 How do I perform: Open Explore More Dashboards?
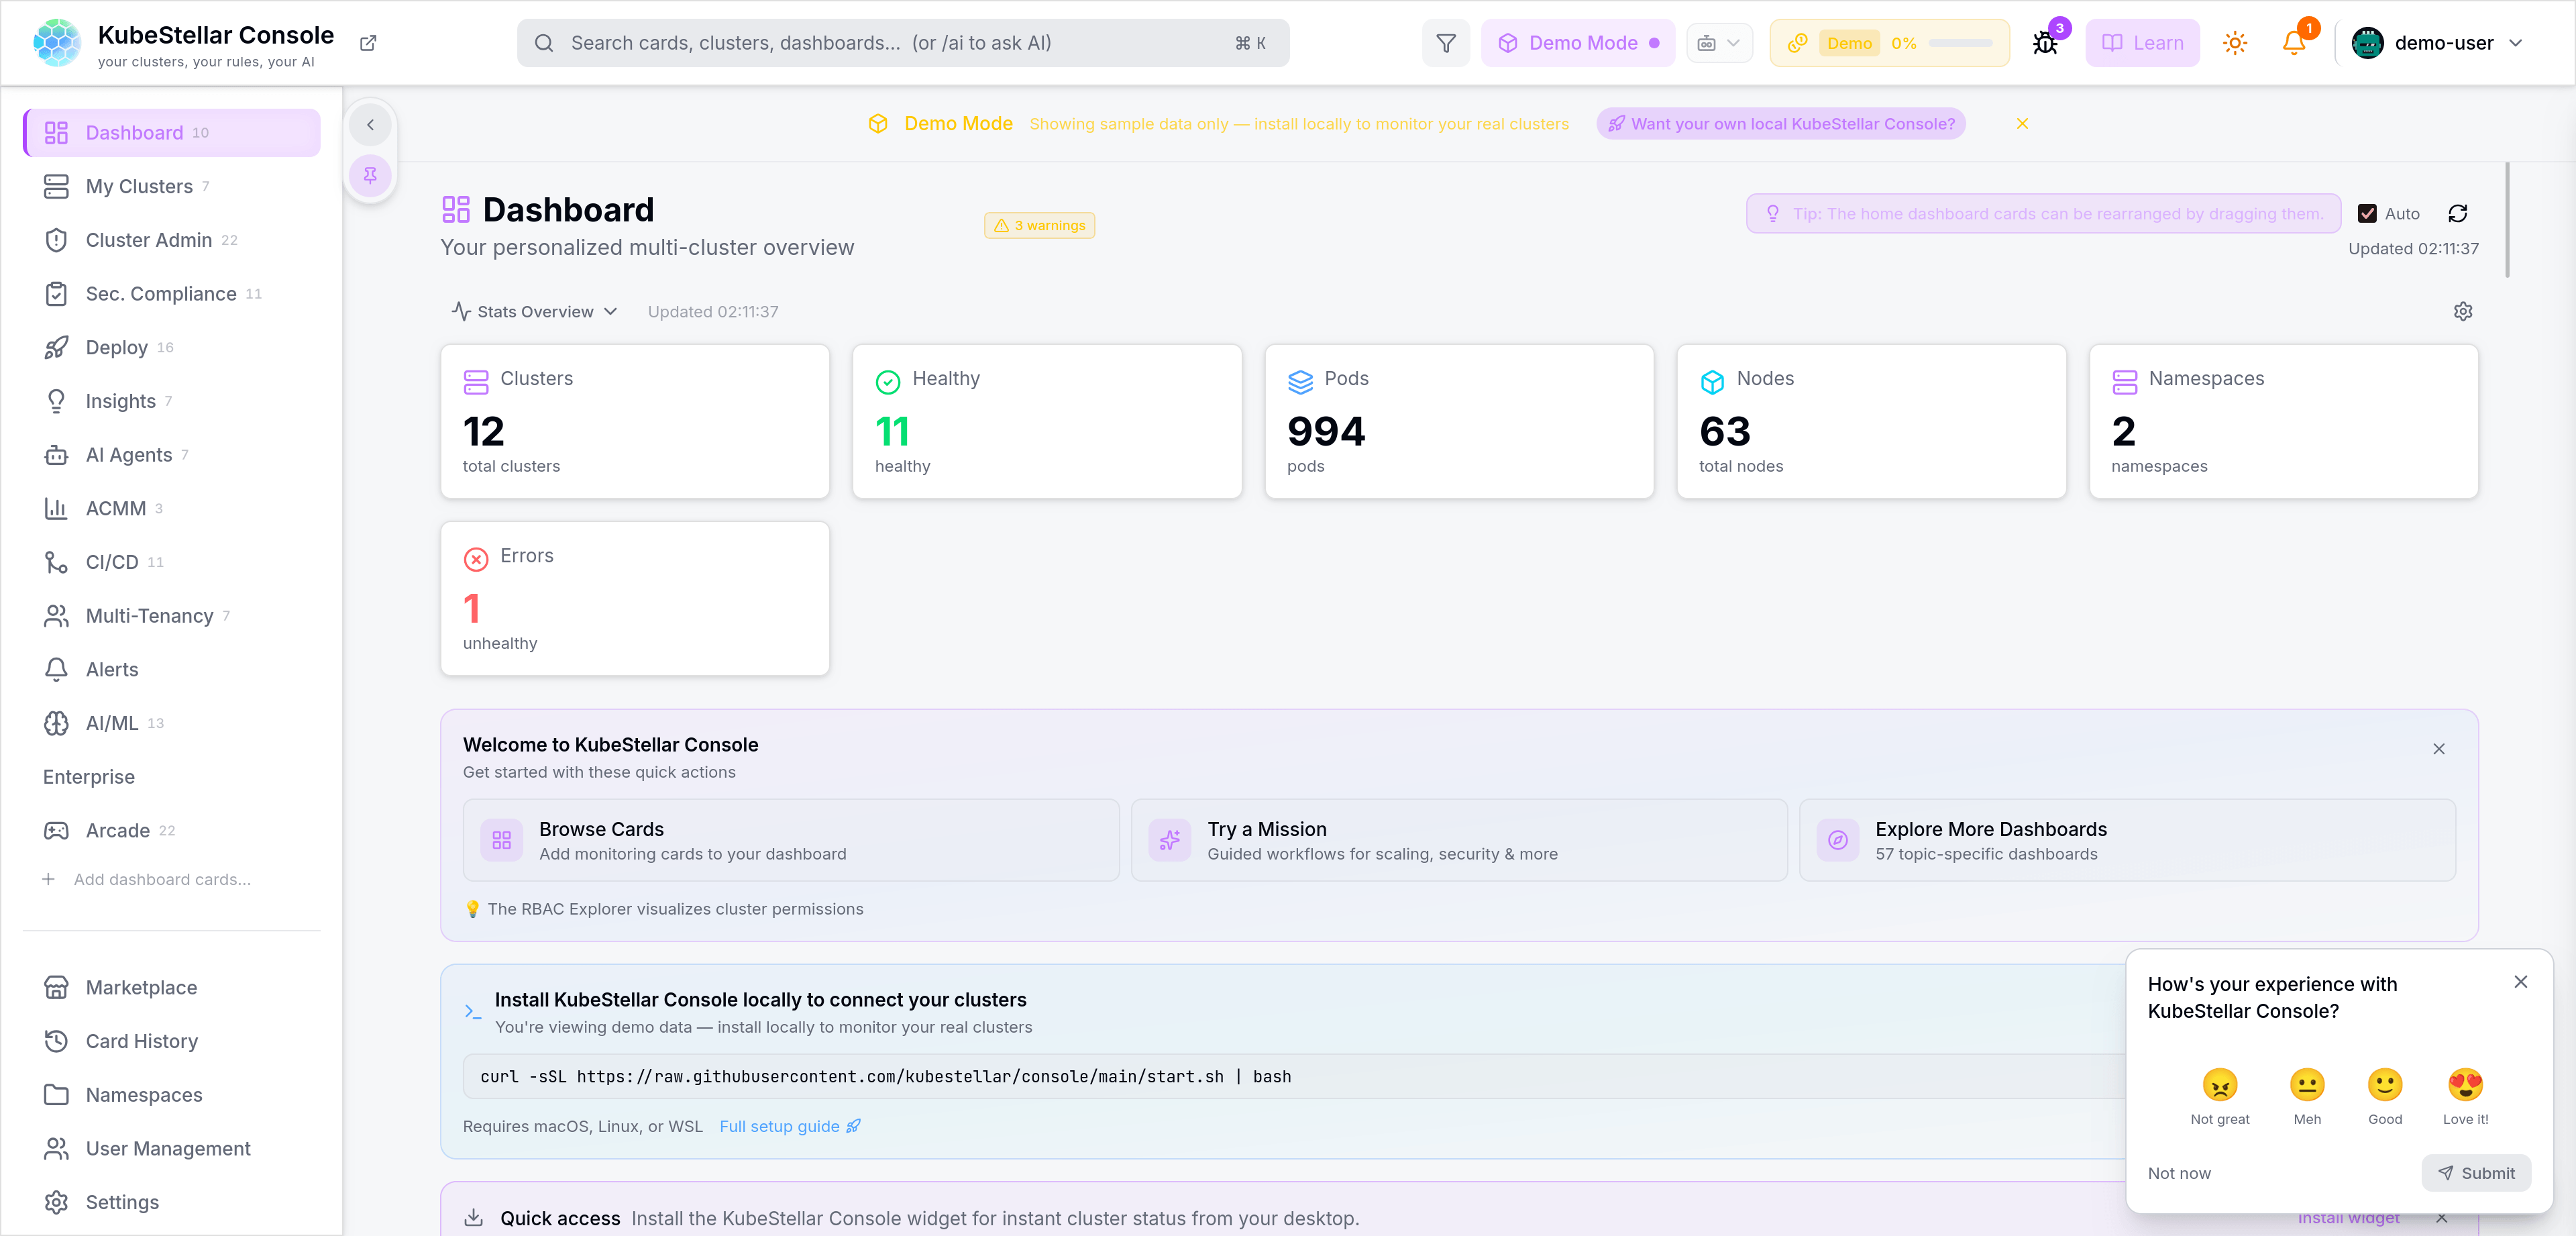click(x=2127, y=840)
